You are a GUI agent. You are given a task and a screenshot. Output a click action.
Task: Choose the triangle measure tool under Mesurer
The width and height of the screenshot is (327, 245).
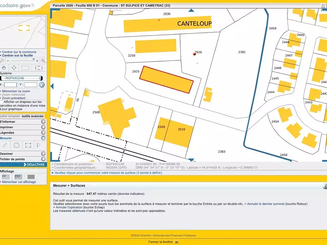[x=38, y=145]
